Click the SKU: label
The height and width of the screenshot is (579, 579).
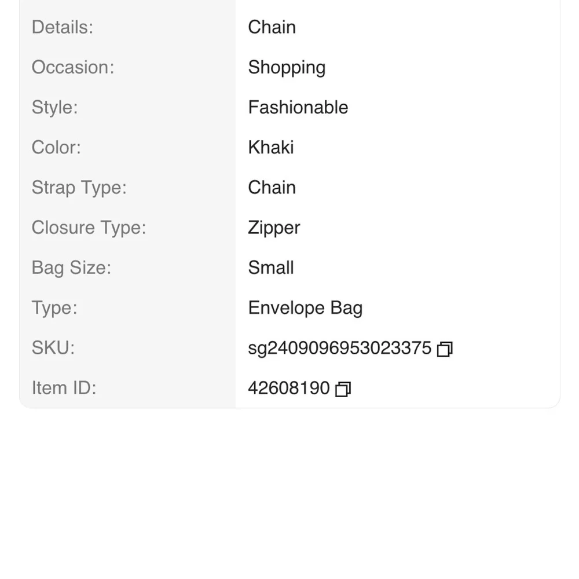pos(53,348)
